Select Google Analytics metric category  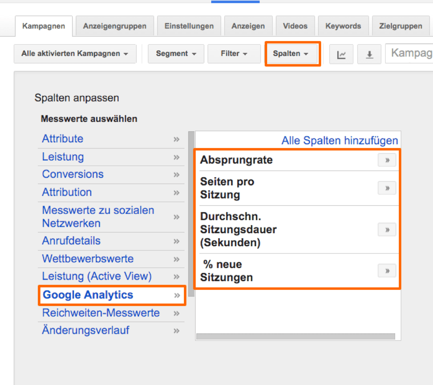click(x=88, y=295)
